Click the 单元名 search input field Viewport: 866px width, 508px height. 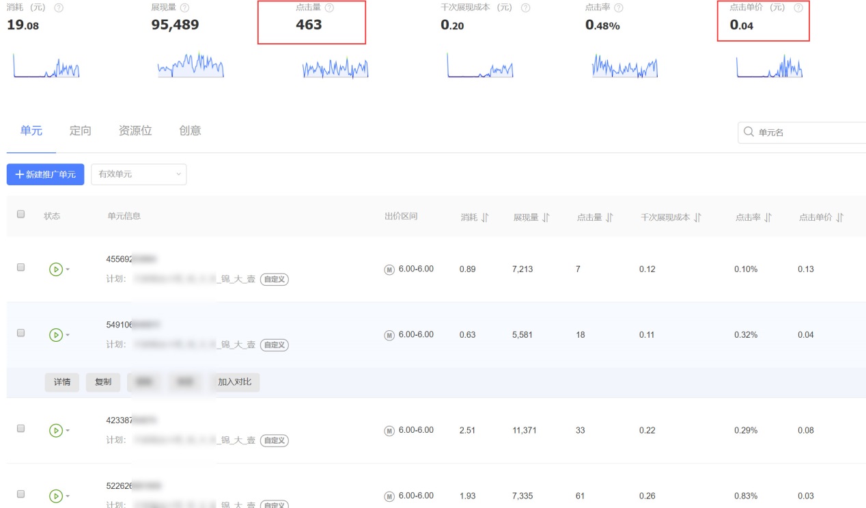(x=802, y=133)
